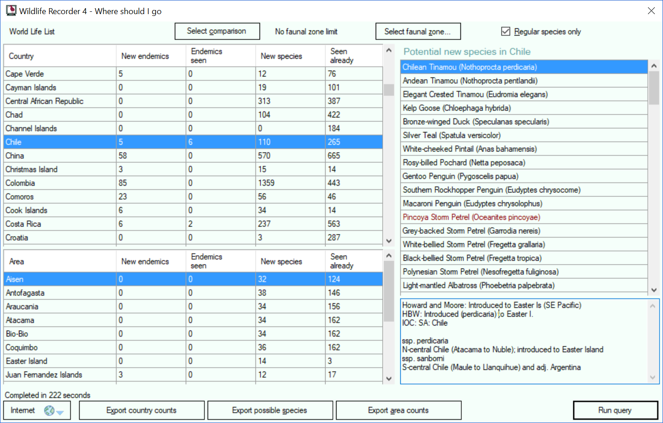Viewport: 663px width, 423px height.
Task: Select the Cook Islands row
Action: [193, 210]
